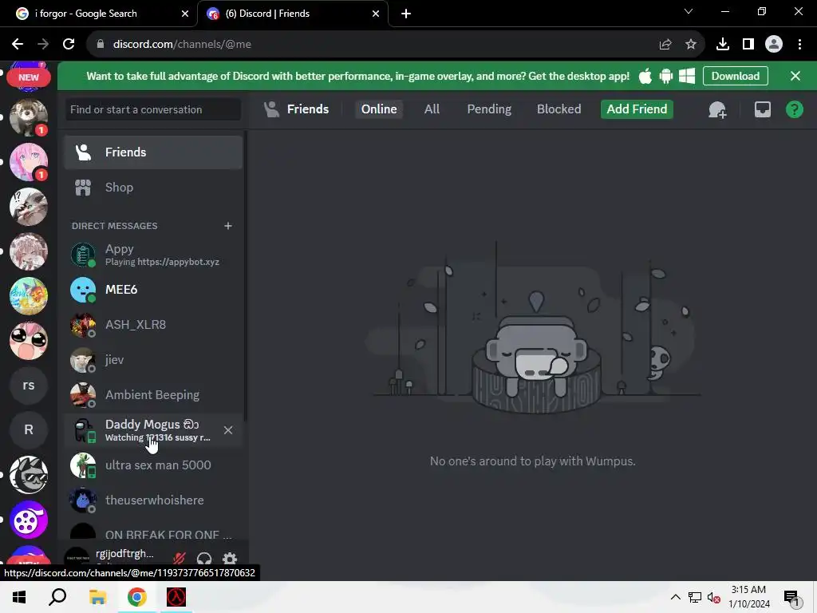Go back in browser history
Image resolution: width=817 pixels, height=613 pixels.
(18, 45)
